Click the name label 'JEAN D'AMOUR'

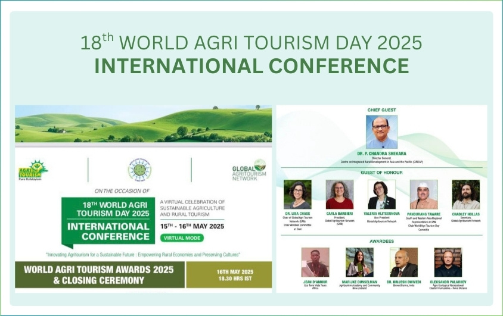315,282
